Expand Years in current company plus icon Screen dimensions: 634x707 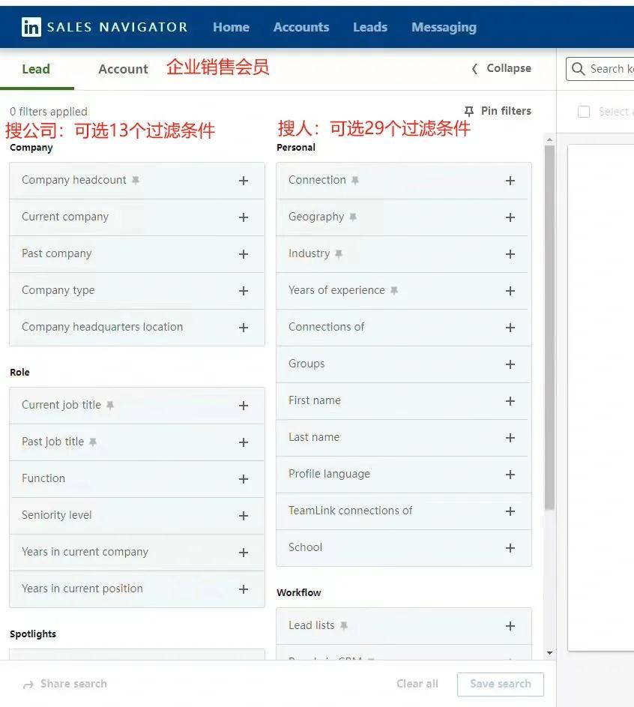[x=244, y=553]
